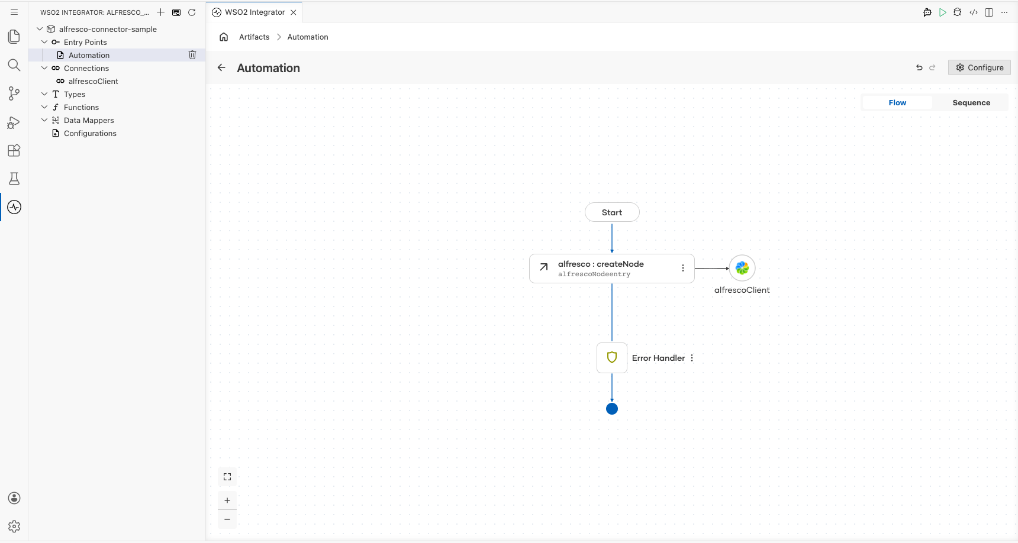Redo the diagram change
This screenshot has width=1018, height=543.
click(x=932, y=67)
